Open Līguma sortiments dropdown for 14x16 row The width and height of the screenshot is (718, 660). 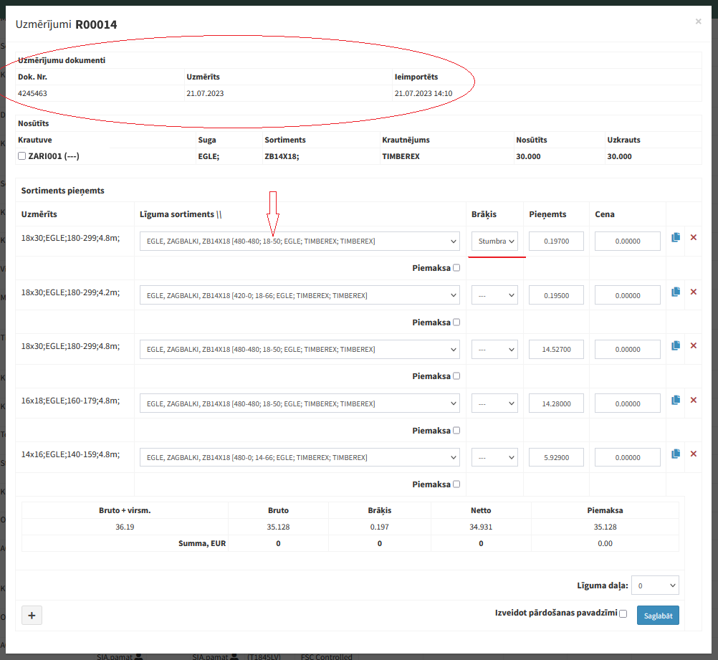pos(300,457)
